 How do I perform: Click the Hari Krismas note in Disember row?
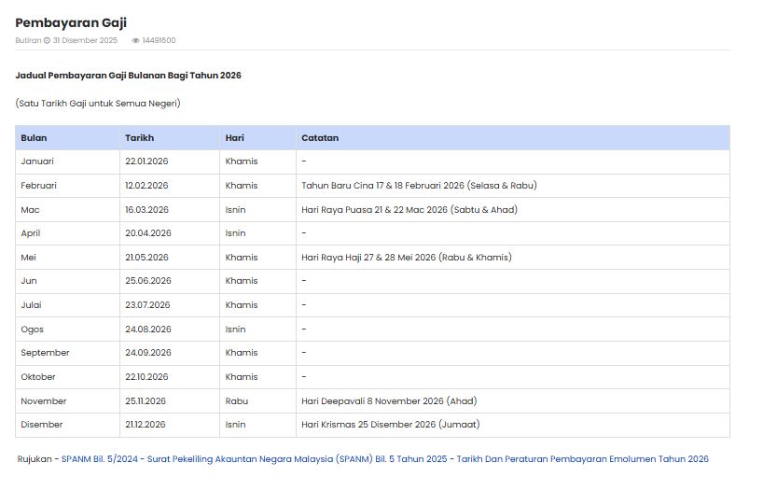click(390, 425)
